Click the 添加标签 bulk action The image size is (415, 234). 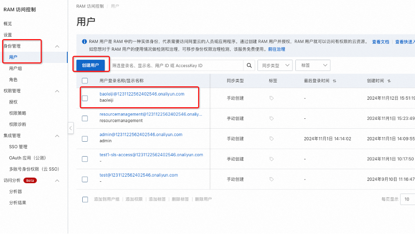tap(157, 199)
